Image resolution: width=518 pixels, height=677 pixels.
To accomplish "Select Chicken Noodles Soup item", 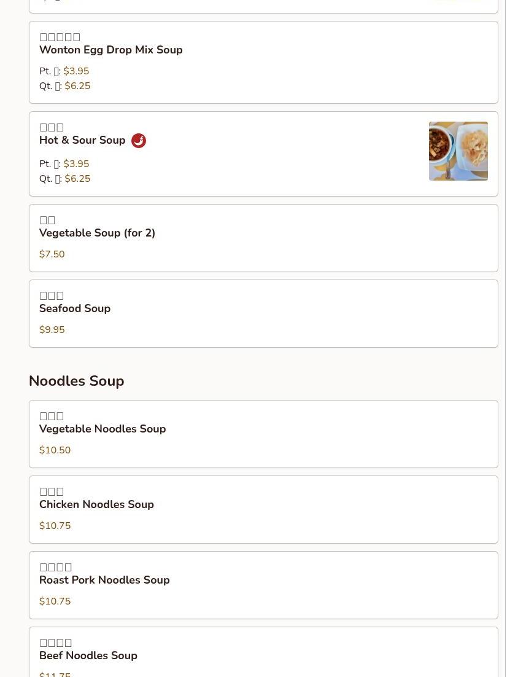I will 263,509.
